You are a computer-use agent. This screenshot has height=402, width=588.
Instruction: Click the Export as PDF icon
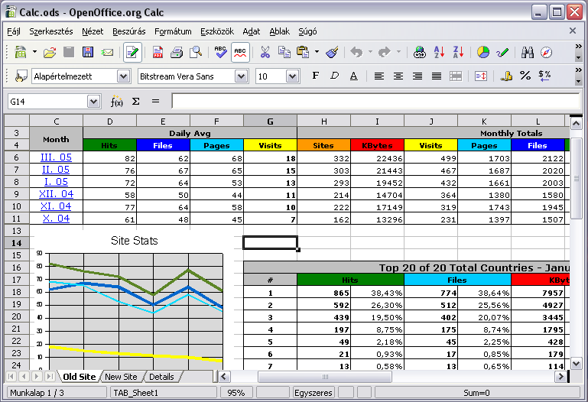click(158, 53)
